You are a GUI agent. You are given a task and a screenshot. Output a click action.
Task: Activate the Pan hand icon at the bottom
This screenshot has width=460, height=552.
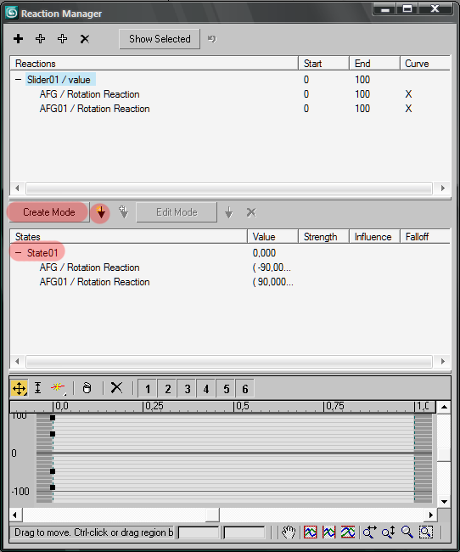[289, 532]
